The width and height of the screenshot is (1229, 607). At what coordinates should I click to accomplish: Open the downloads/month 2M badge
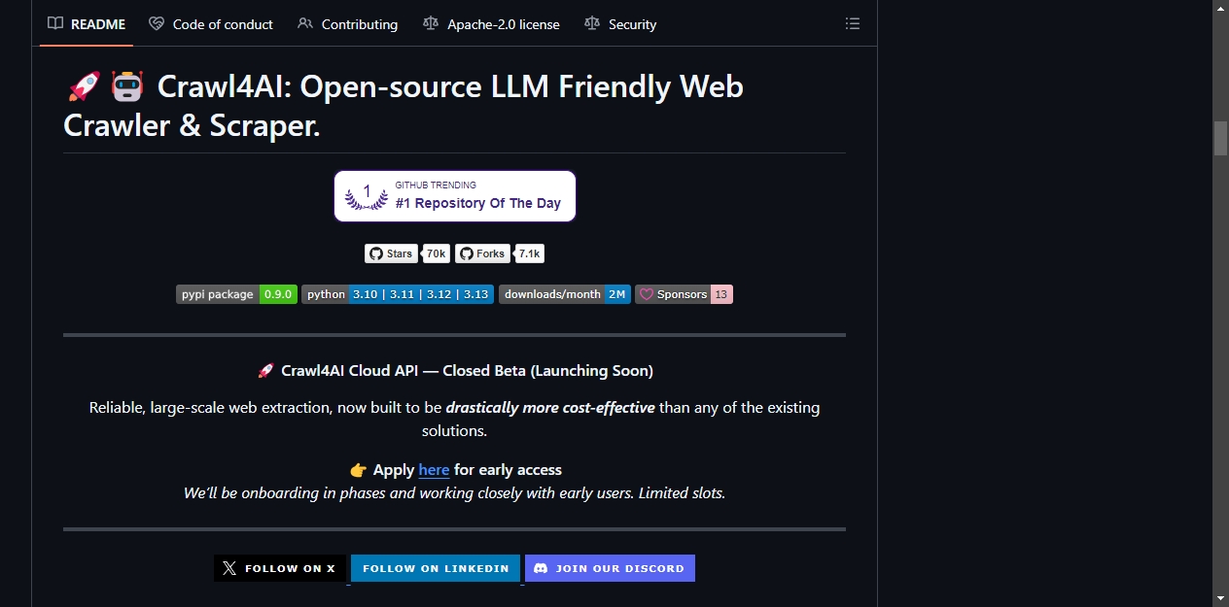(565, 294)
